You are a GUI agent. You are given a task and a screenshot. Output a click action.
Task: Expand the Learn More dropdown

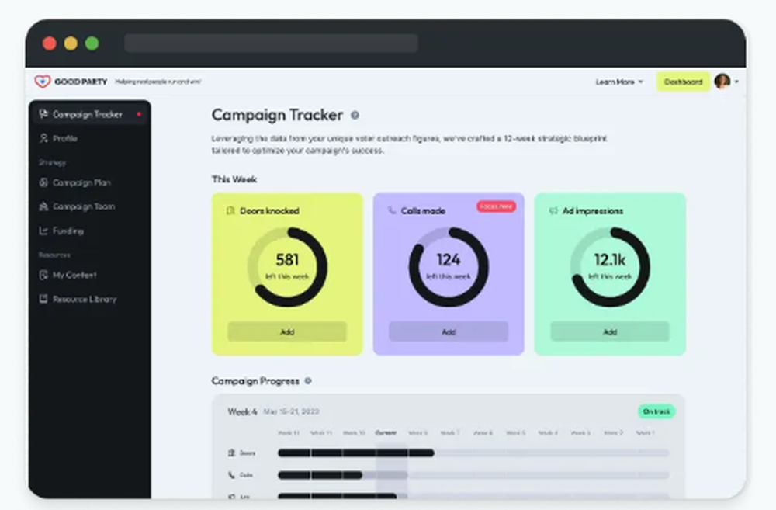coord(619,82)
